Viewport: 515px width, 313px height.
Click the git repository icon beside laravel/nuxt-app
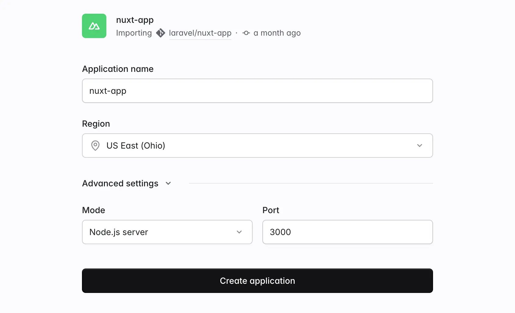point(161,33)
